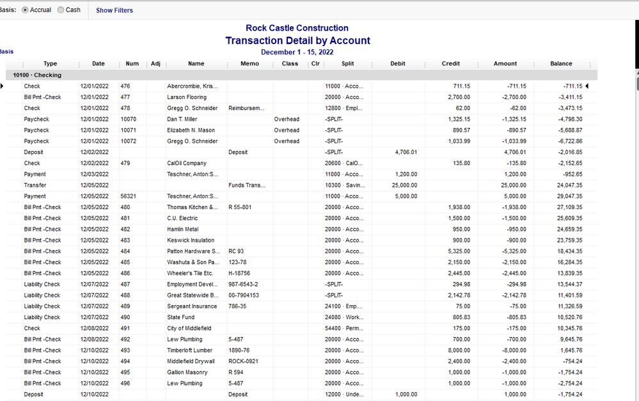Click the resize handle between Date and Num
The image size is (639, 401).
point(119,64)
